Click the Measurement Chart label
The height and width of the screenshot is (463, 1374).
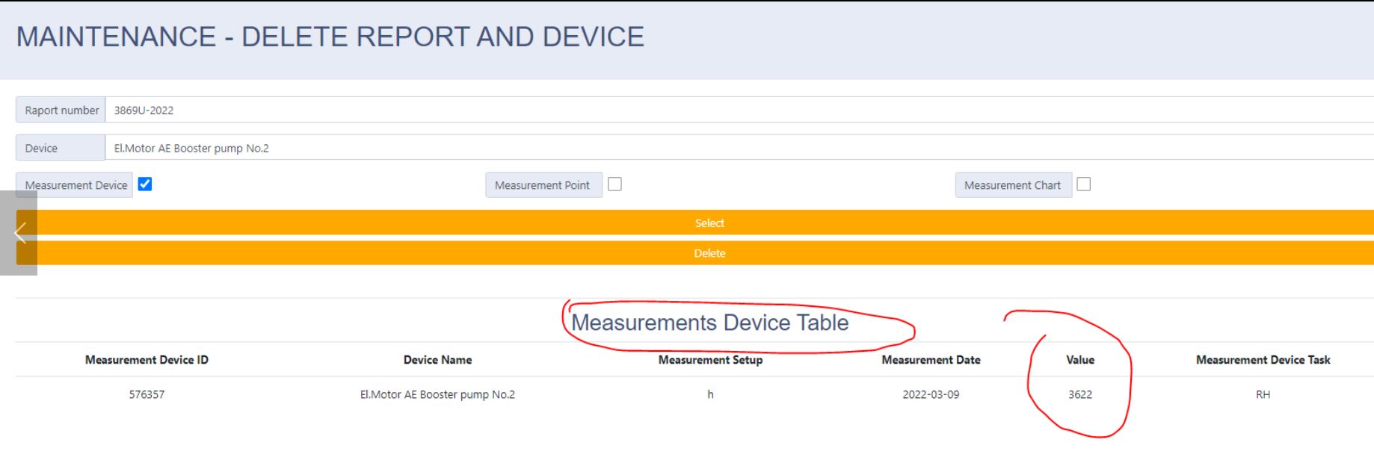click(1012, 185)
